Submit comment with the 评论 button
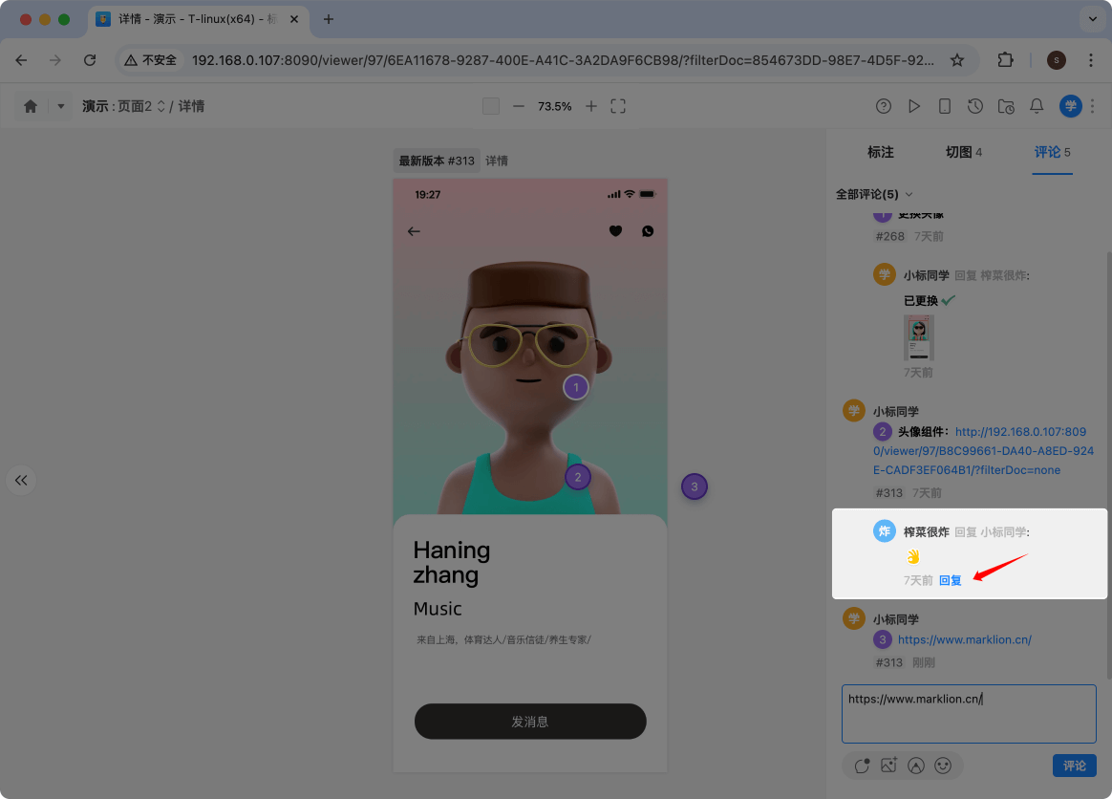Image resolution: width=1112 pixels, height=799 pixels. click(x=1074, y=766)
